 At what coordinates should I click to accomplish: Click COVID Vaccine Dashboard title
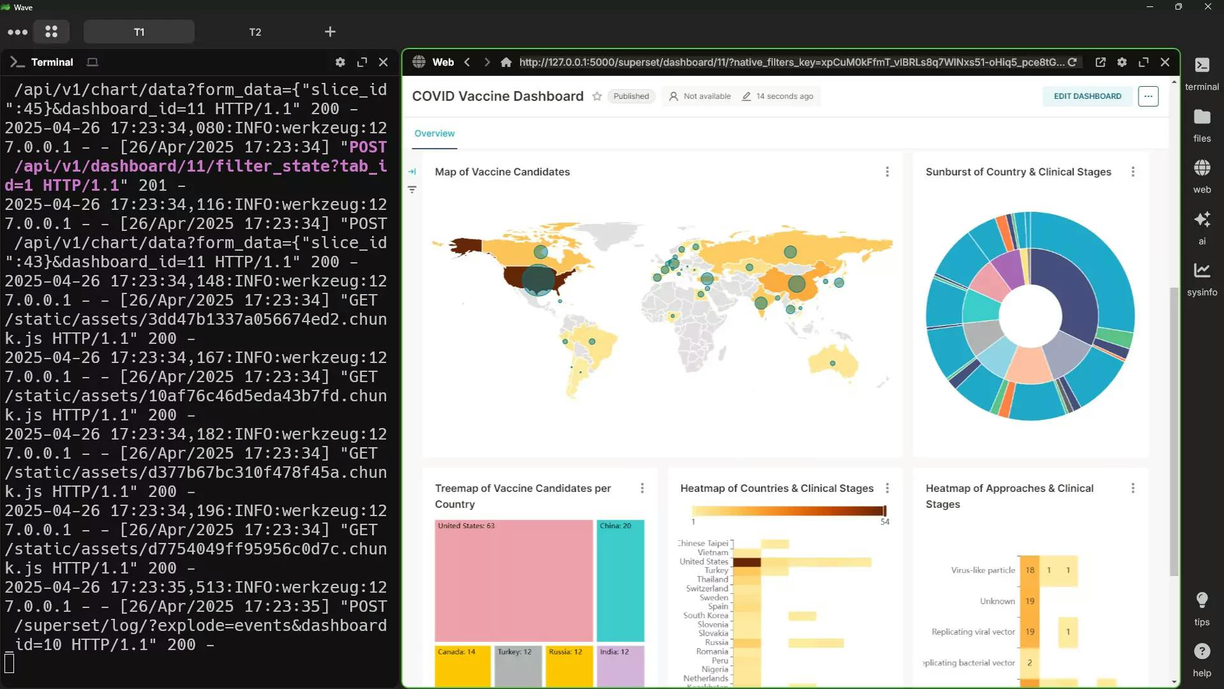pos(498,96)
